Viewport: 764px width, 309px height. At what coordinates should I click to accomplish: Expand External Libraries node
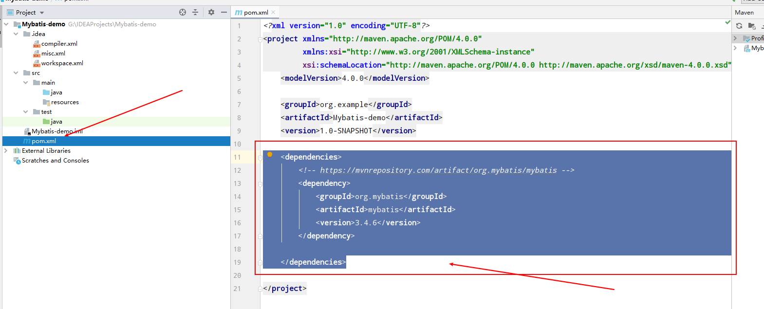[x=6, y=150]
